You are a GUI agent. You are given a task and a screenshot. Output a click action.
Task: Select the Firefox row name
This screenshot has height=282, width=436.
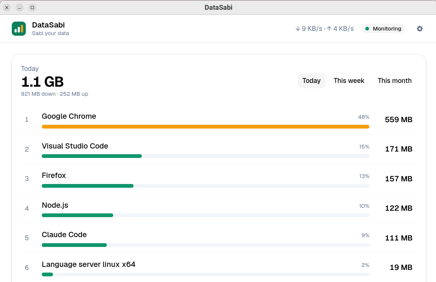coord(54,176)
